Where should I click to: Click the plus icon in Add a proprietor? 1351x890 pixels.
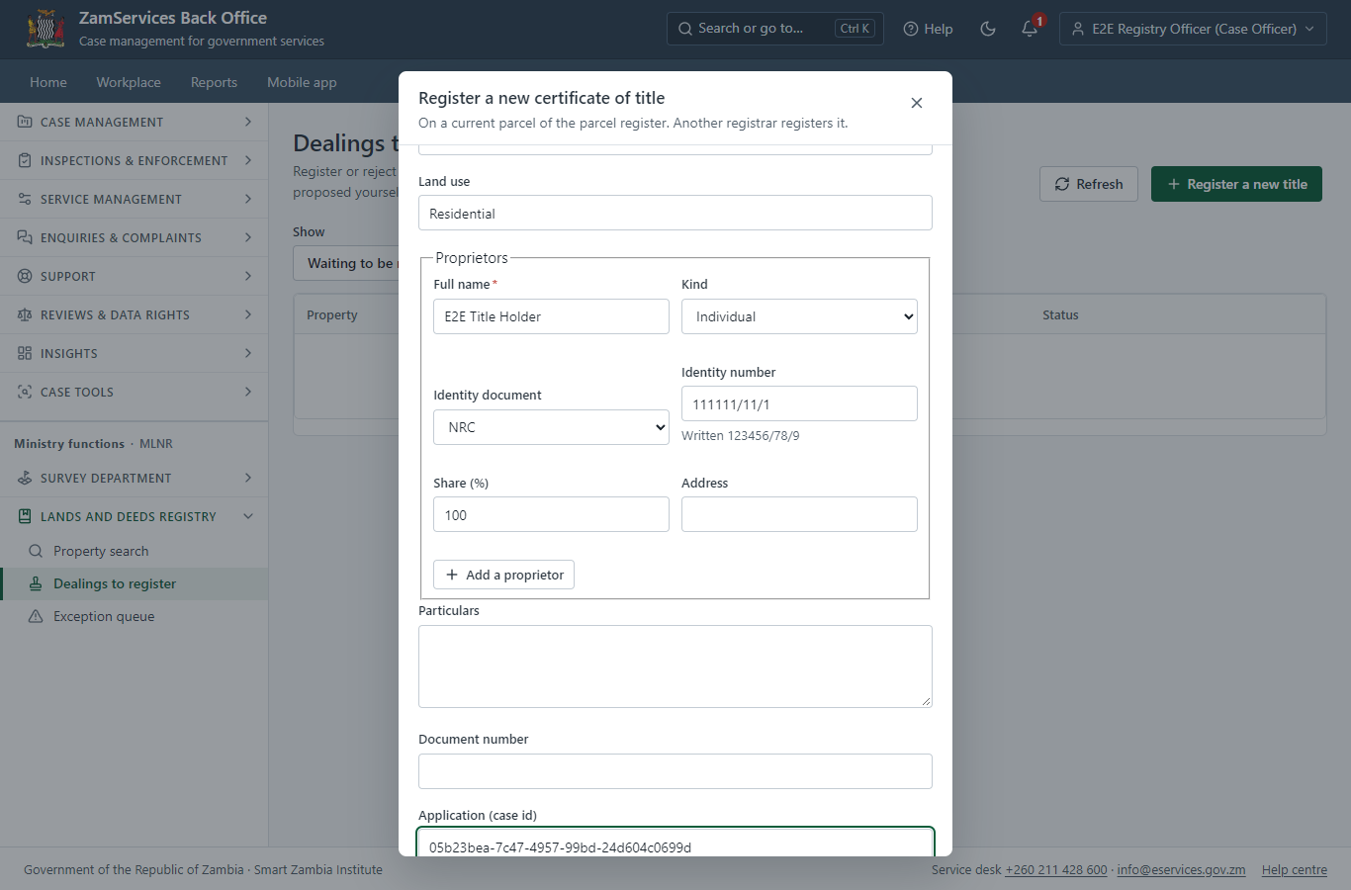coord(452,575)
